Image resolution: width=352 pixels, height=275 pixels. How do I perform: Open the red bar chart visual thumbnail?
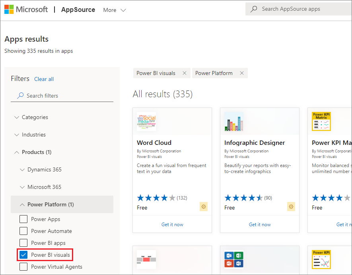tap(146, 260)
